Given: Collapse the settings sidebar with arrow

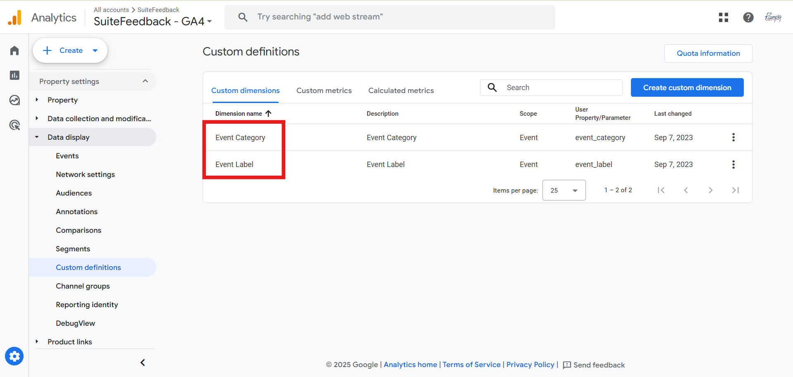Looking at the screenshot, I should pos(143,363).
